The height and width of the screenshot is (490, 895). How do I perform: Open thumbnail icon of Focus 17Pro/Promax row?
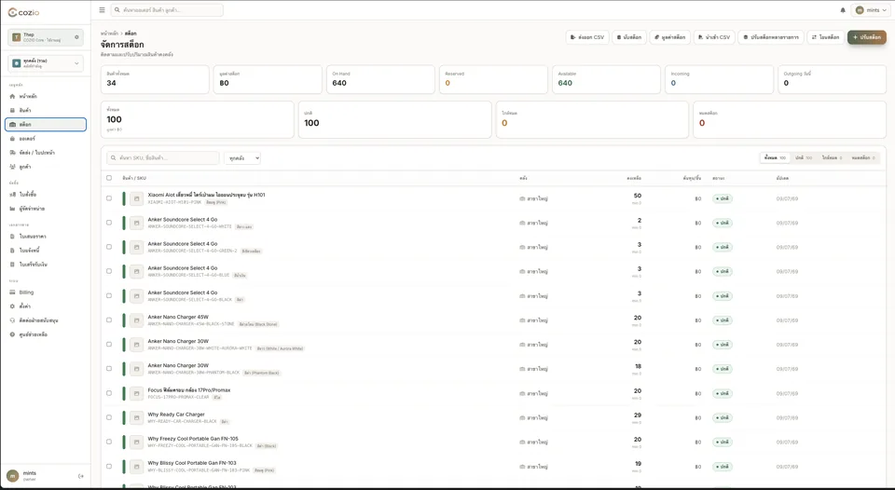(136, 393)
